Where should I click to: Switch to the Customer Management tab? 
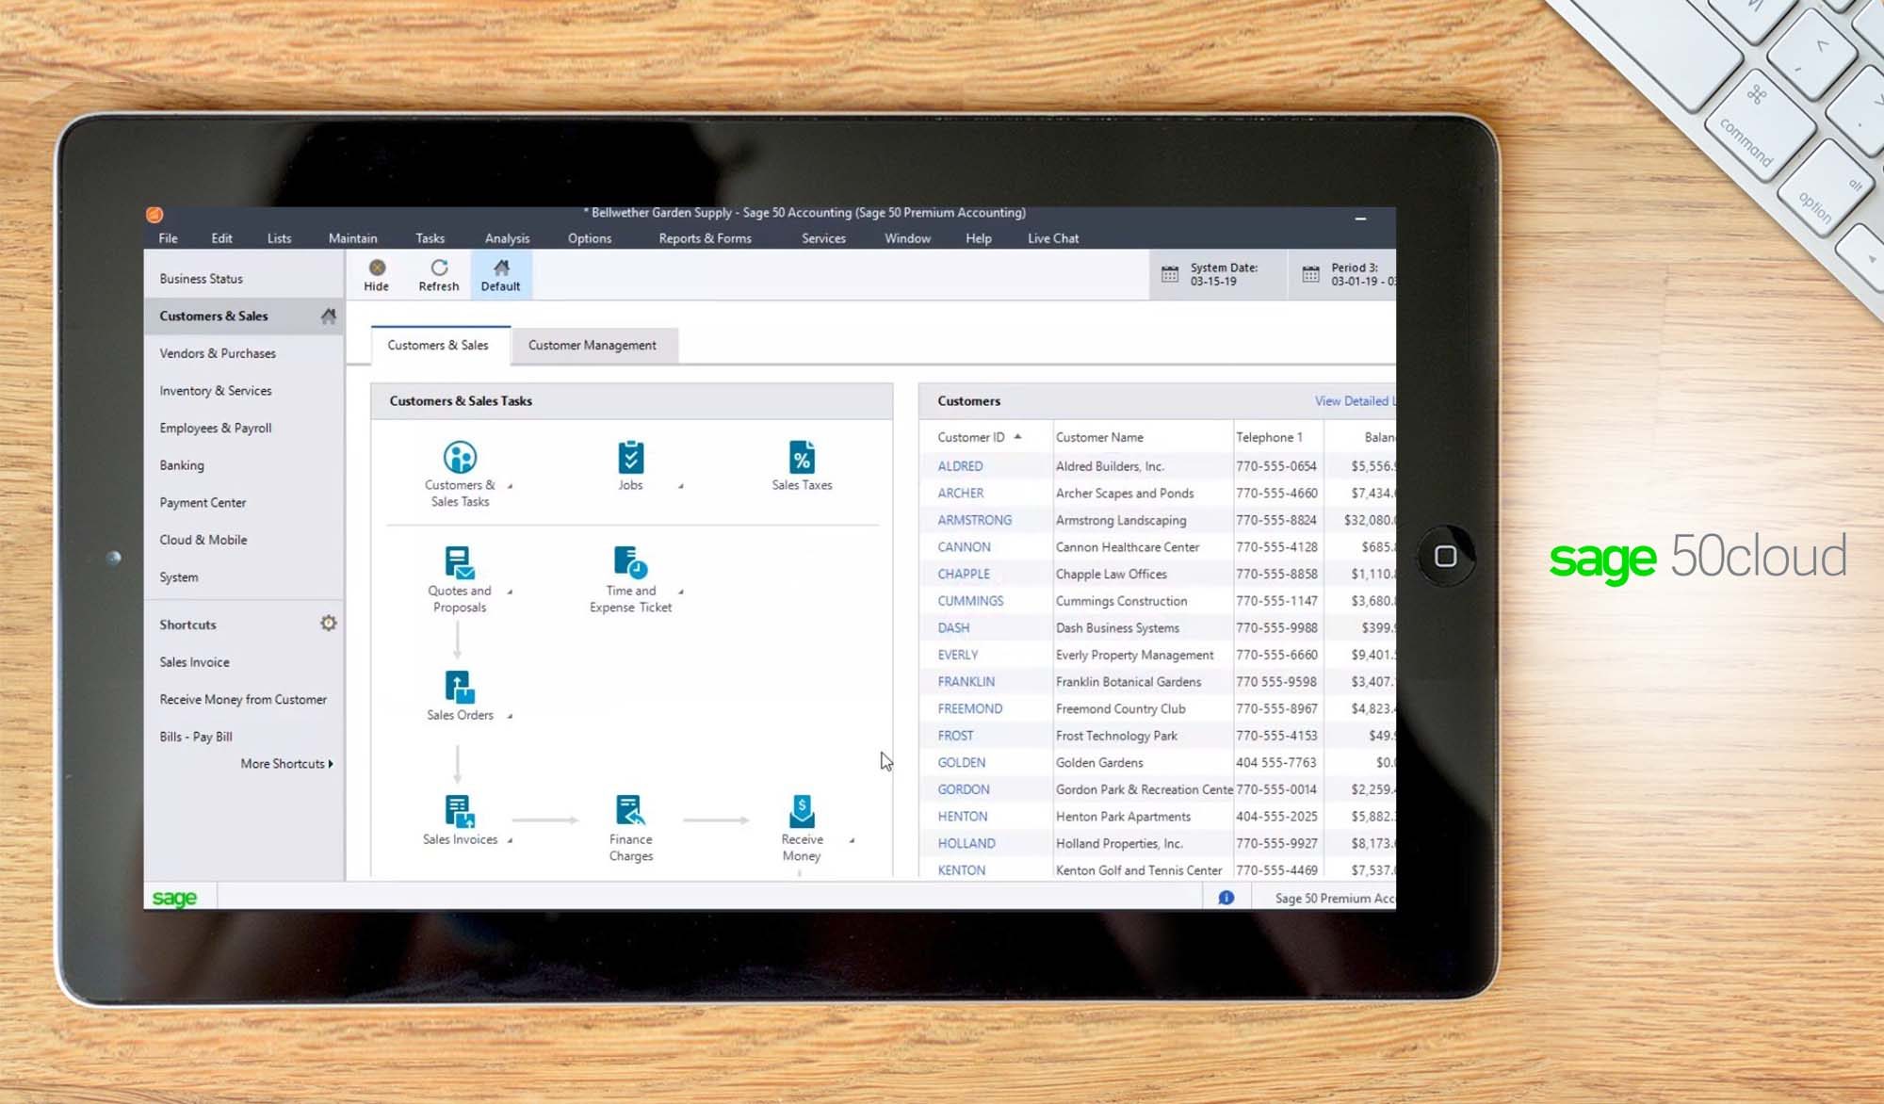pyautogui.click(x=593, y=345)
